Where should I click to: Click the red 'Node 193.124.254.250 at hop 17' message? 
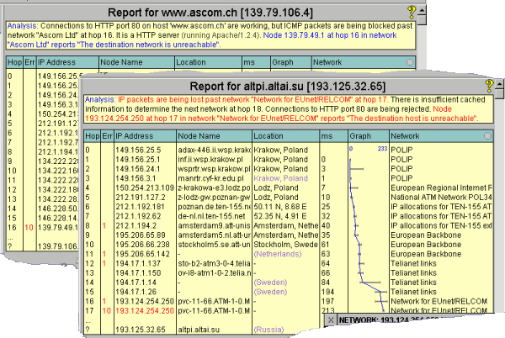point(281,114)
